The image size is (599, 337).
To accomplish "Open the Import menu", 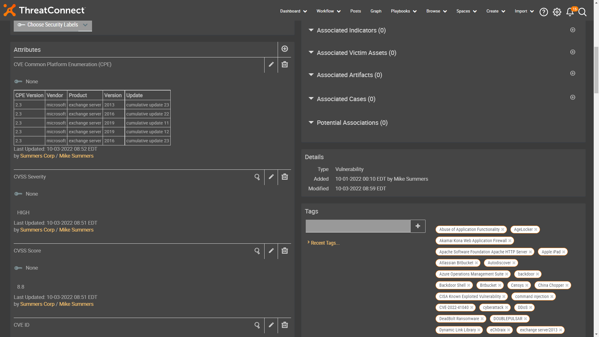I will (524, 11).
